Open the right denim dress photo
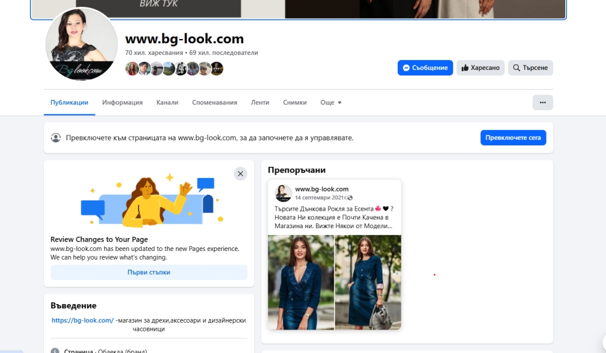Screen dimensions: 606x353 pyautogui.click(x=368, y=283)
